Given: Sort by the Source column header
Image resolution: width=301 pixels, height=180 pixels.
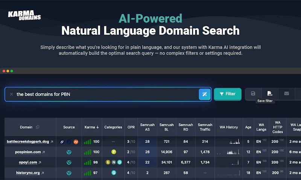Looking at the screenshot, I should 69,127.
